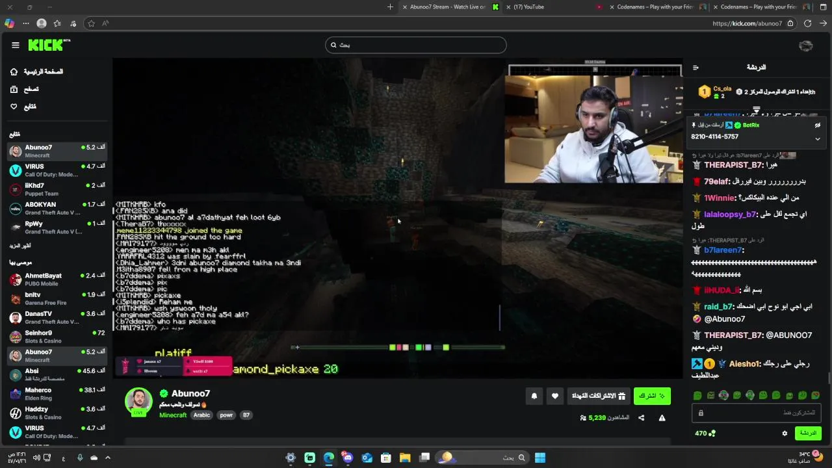832x468 pixels.
Task: Share the stream with the share icon
Action: pos(641,418)
